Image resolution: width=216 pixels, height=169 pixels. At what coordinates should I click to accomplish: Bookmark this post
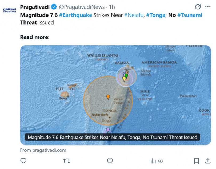point(197,161)
